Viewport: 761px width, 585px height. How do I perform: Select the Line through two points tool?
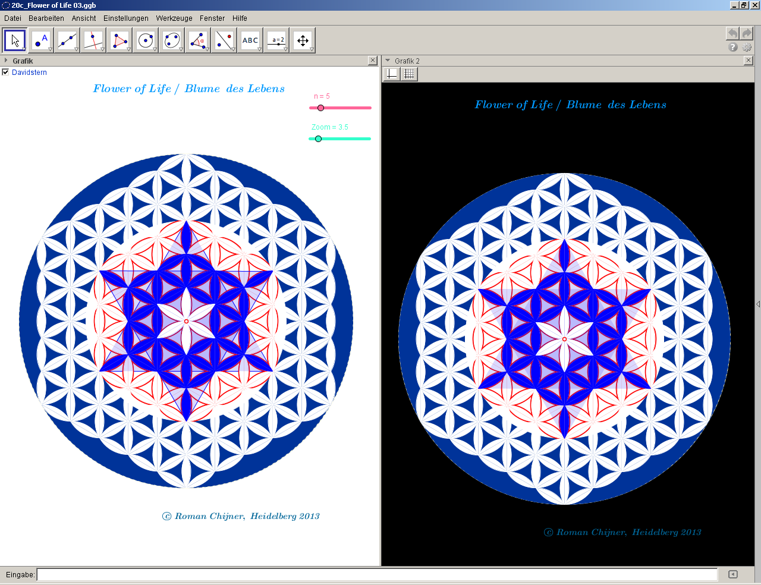tap(67, 40)
